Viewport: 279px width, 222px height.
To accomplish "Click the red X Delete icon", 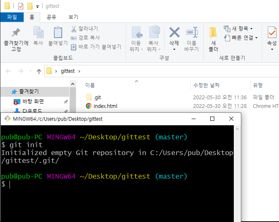I will (x=175, y=32).
